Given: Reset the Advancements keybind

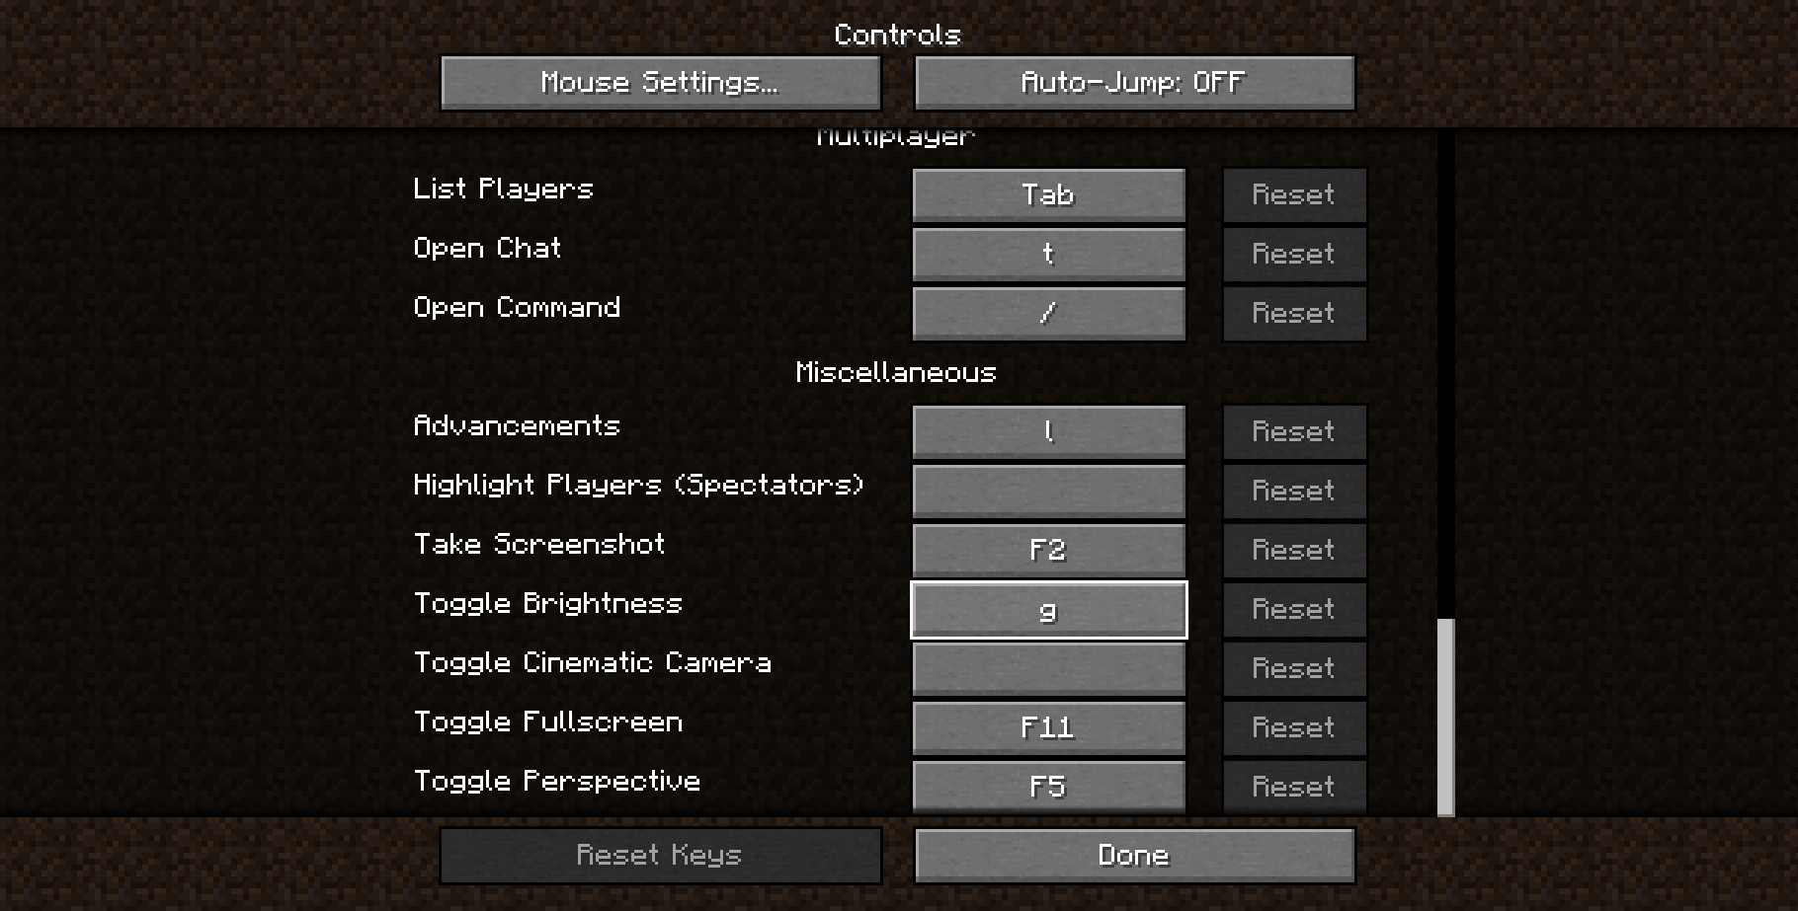Looking at the screenshot, I should [1294, 431].
